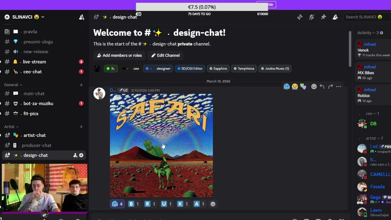391x220 pixels.
Task: Click the muted bell notification settings icon
Action: pos(311,17)
